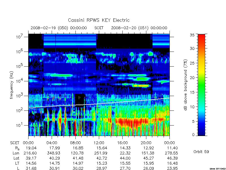Click the '30' colorbar tick label
The height and width of the screenshot is (170, 226).
(x=192, y=48)
